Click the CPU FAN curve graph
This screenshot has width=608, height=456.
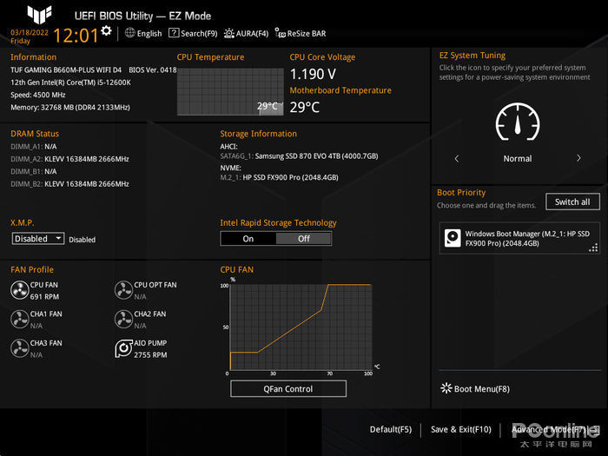coord(301,327)
